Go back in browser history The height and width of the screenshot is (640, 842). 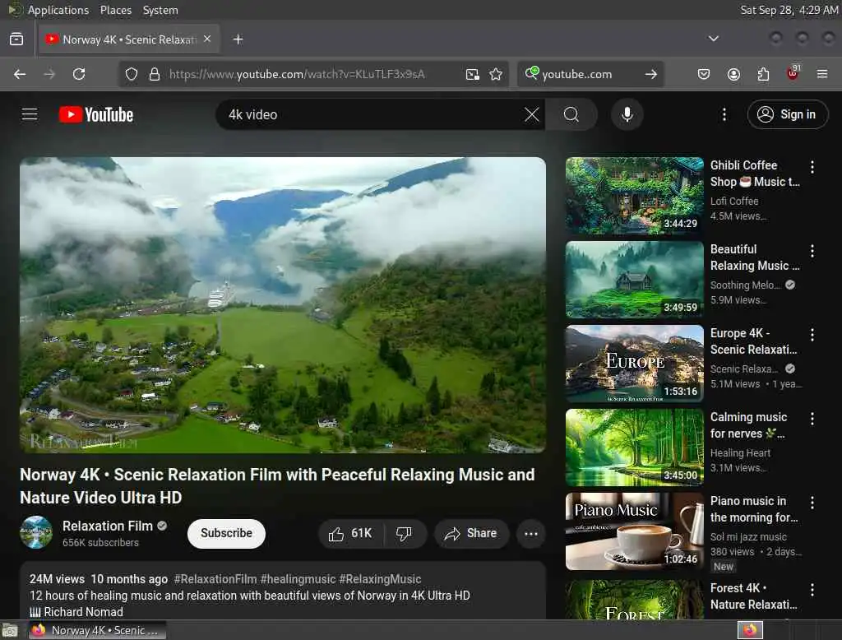(x=20, y=74)
